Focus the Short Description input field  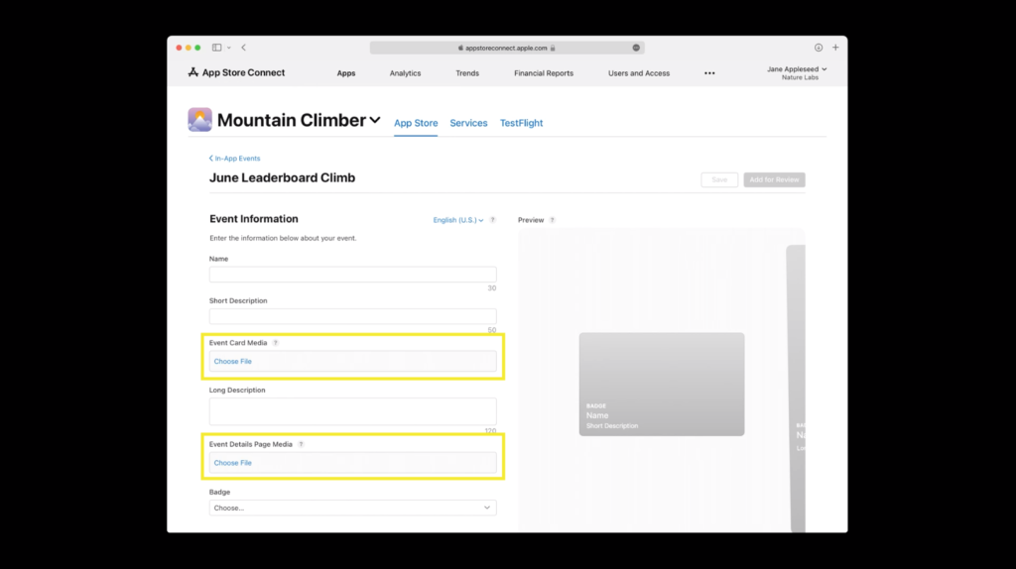pos(352,316)
